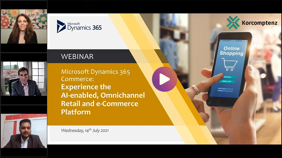Click the Korcomptenz logo

coord(252,23)
